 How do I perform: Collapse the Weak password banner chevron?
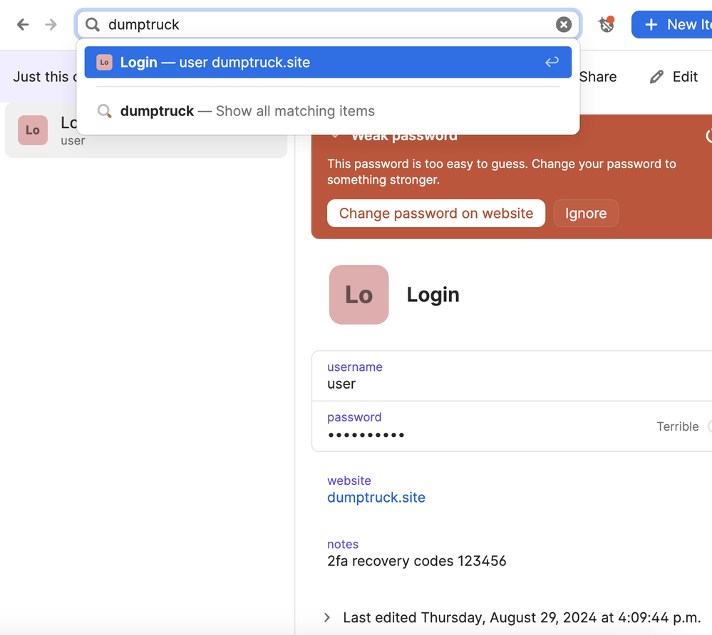[x=334, y=135]
